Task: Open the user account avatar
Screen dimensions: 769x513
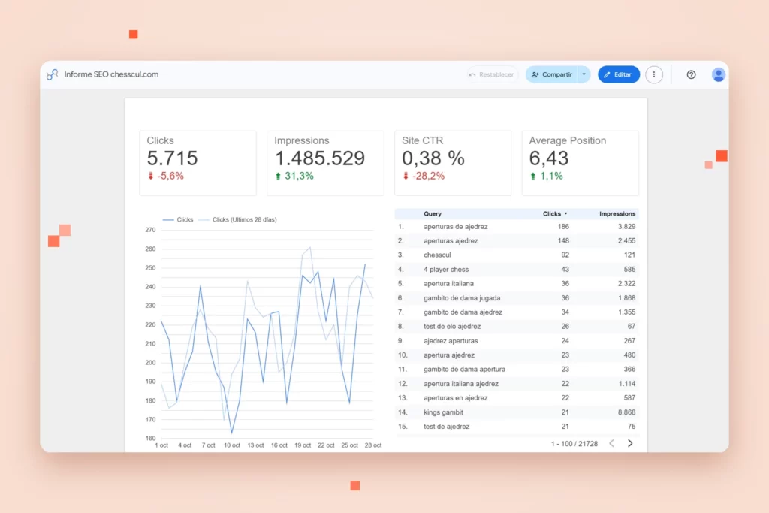Action: 719,74
